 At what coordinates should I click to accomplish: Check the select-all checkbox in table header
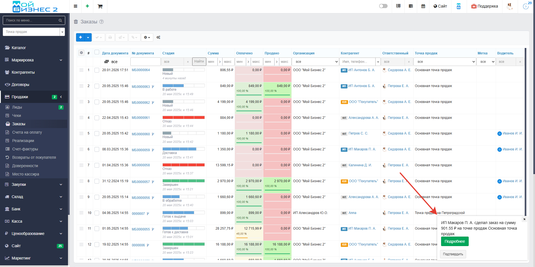point(97,52)
